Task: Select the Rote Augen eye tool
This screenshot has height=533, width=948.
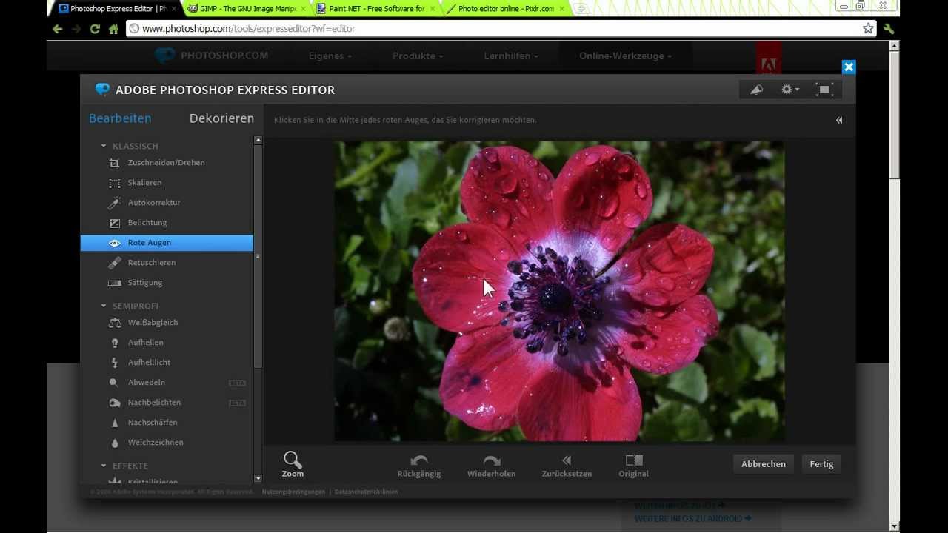Action: [x=167, y=243]
